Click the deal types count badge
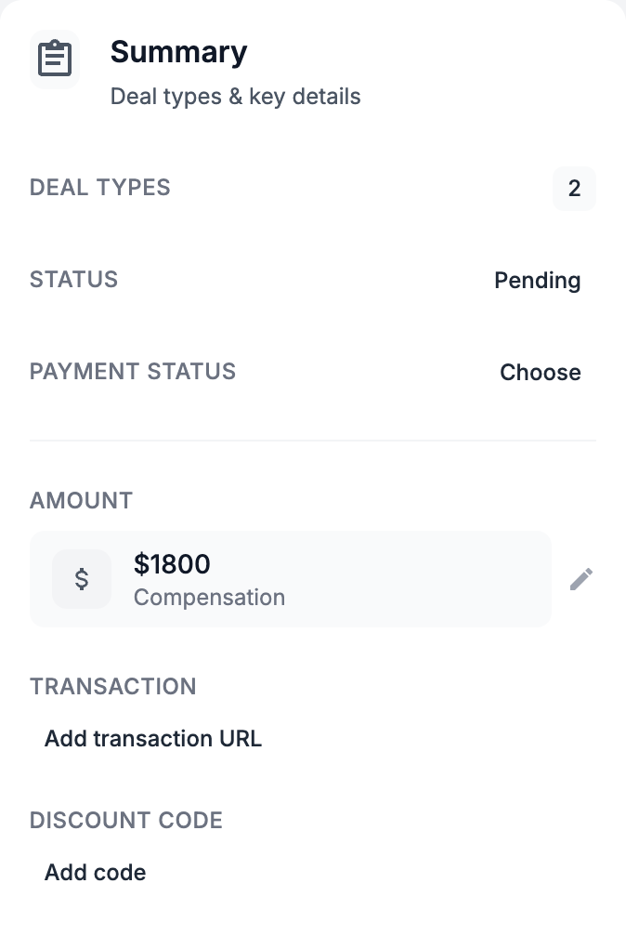Image resolution: width=626 pixels, height=936 pixels. coord(574,189)
